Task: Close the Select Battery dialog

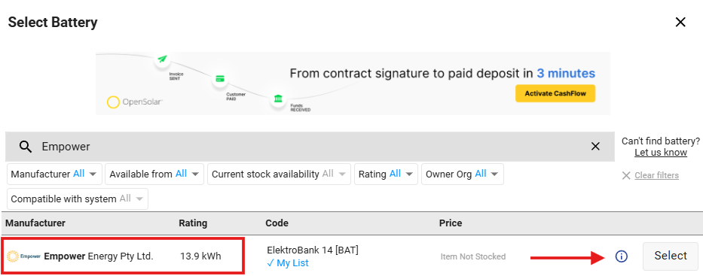Action: pos(680,22)
